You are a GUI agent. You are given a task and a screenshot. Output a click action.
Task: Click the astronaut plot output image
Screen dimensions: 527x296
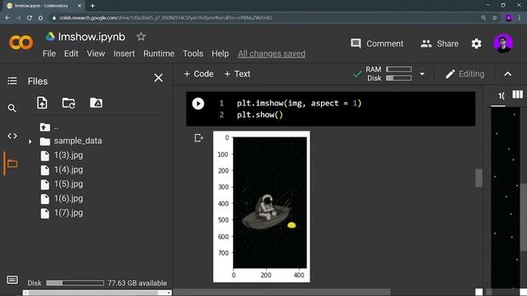coord(262,206)
